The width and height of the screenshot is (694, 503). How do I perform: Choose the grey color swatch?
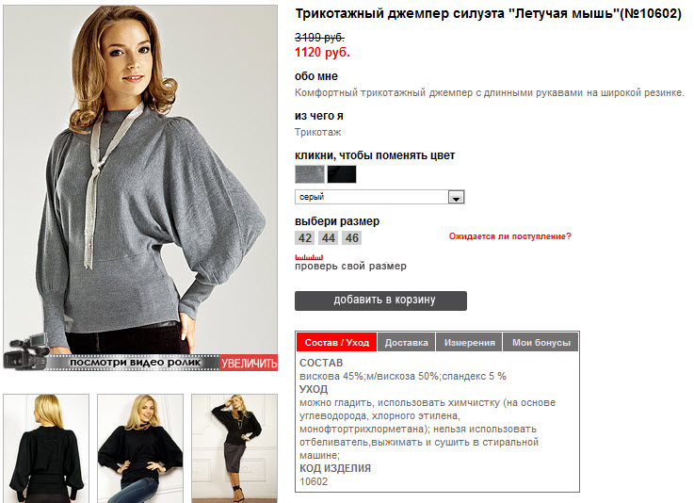pos(310,174)
